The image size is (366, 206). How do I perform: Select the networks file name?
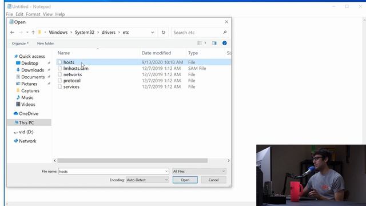click(73, 74)
